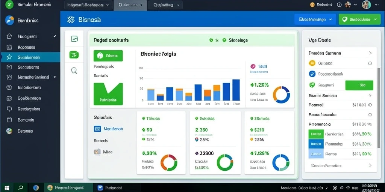Open Benooas in the sidebar

click(x=30, y=131)
